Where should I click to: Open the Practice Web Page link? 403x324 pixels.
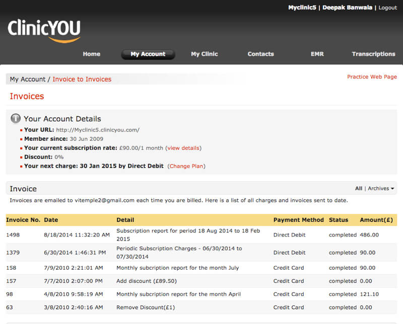tap(372, 77)
